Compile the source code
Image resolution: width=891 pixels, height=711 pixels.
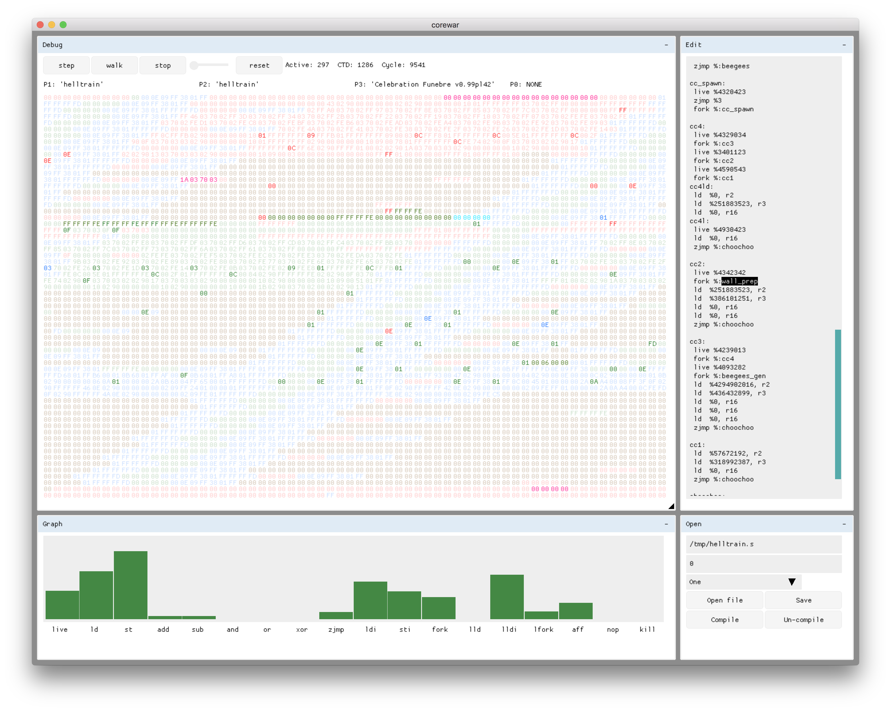tap(724, 620)
